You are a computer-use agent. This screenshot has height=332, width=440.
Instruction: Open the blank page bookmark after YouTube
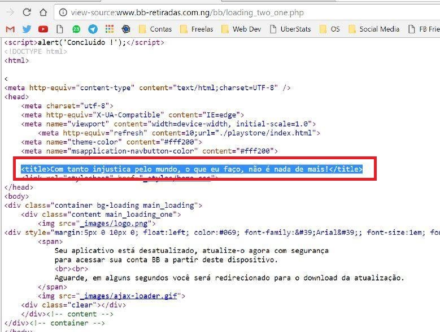[59, 29]
